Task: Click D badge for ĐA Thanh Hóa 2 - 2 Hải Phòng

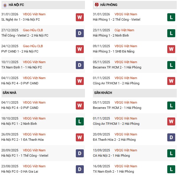Action: click(171, 137)
